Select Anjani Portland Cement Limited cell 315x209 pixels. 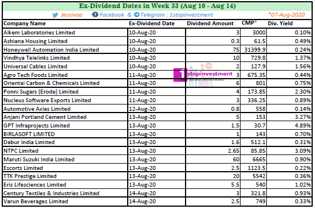(x=65, y=117)
